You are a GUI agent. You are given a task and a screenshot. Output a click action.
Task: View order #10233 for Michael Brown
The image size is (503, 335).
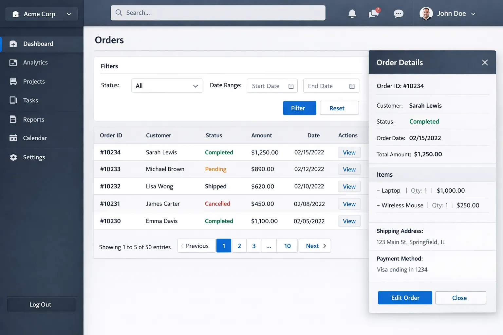[349, 169]
